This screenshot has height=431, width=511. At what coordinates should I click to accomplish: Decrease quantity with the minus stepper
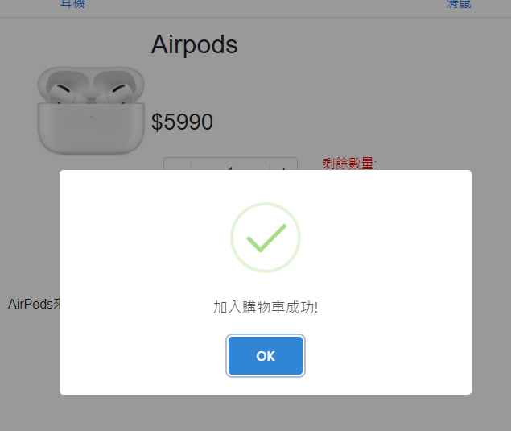177,164
